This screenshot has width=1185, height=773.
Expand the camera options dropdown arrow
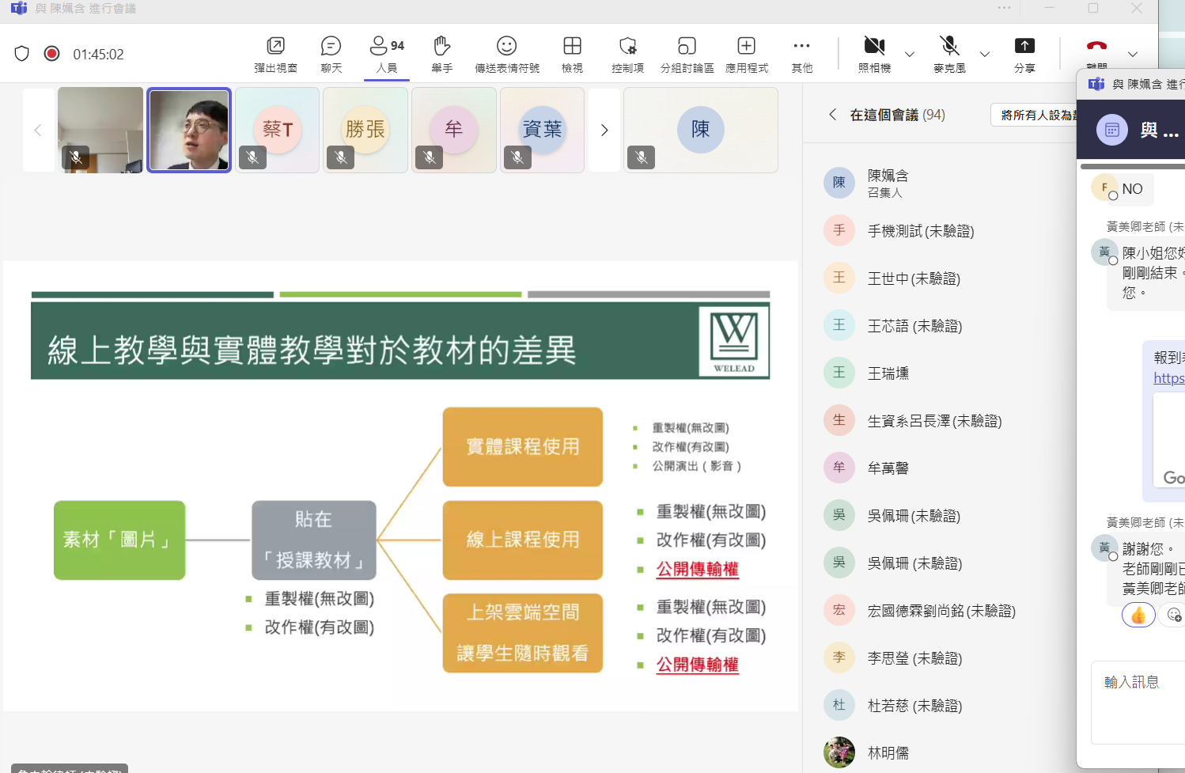[x=910, y=55]
